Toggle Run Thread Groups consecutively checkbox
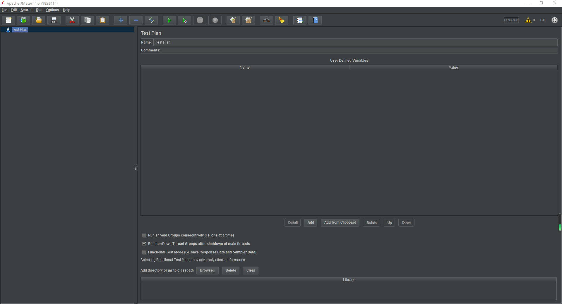562x304 pixels. point(144,235)
